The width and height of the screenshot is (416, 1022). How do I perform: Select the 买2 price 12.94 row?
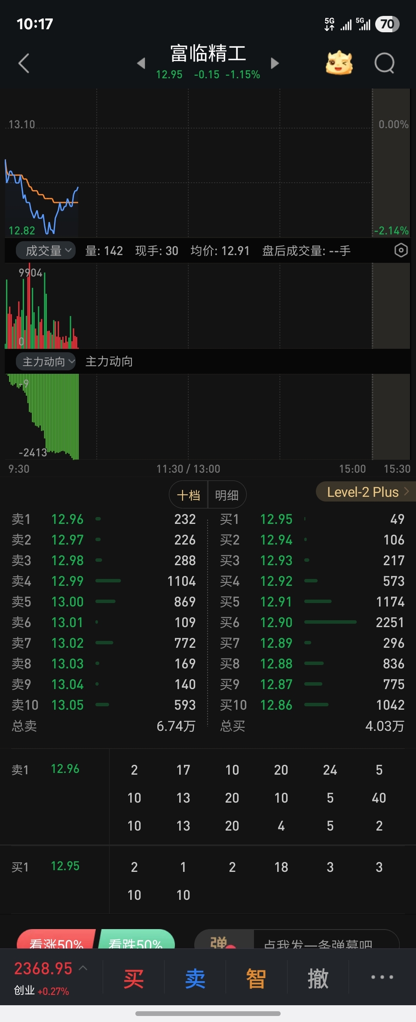pyautogui.click(x=312, y=540)
